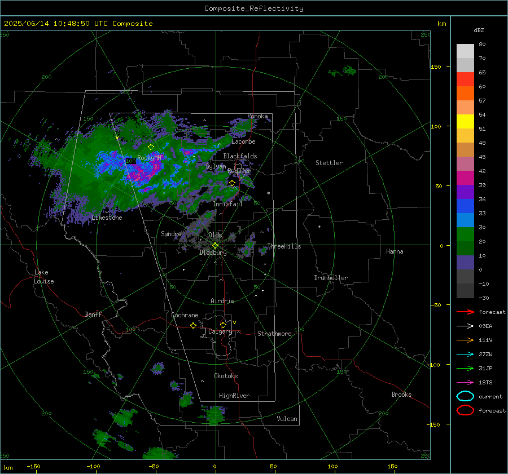
Task: Click the Sundre town label
Action: [171, 234]
